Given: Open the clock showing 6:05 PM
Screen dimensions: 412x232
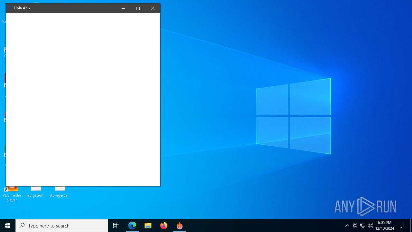Looking at the screenshot, I should click(x=385, y=226).
